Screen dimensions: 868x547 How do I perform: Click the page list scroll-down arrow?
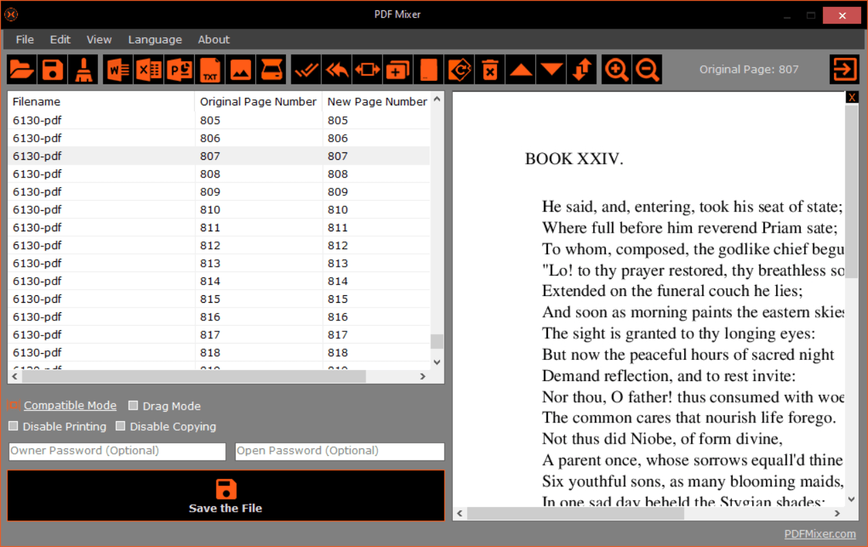[x=437, y=363]
